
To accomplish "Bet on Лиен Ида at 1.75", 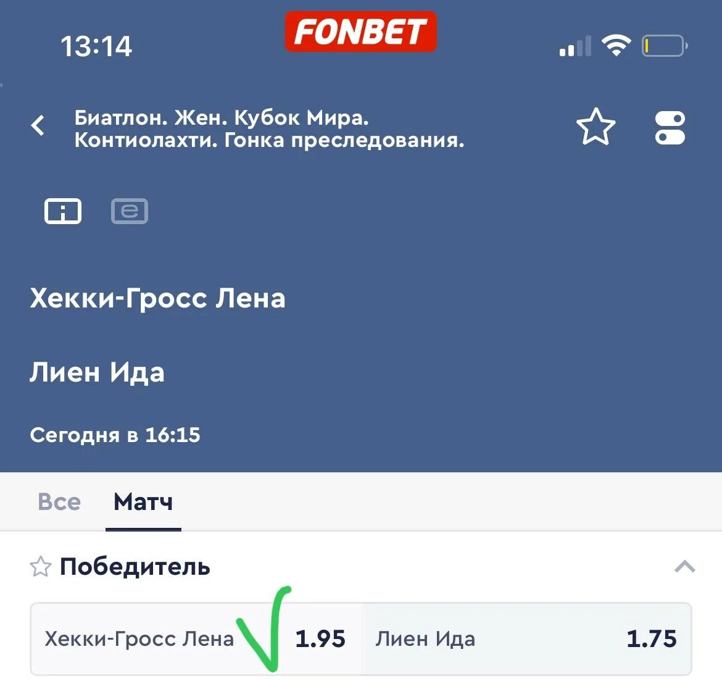I will coord(526,638).
